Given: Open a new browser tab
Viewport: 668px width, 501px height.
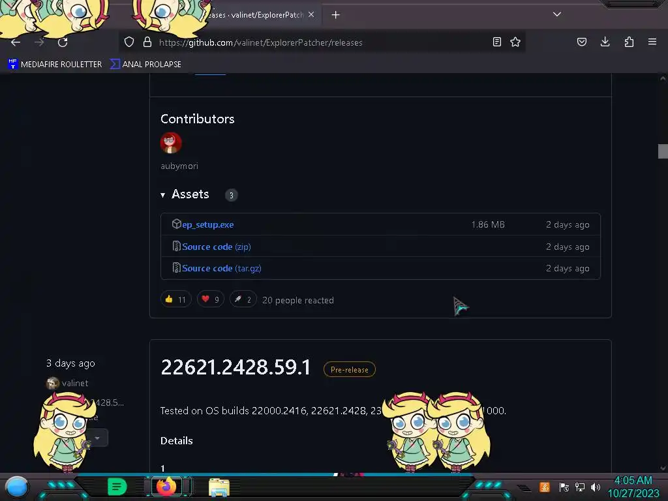Looking at the screenshot, I should pos(336,15).
